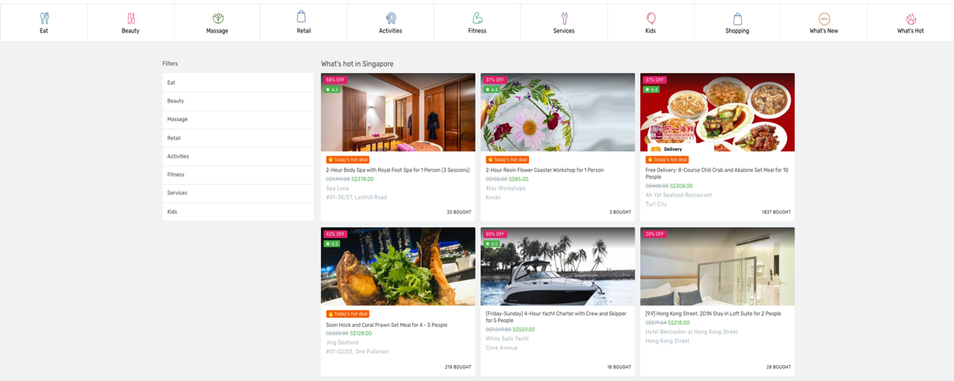
Task: Open the Hong Kong Street Loft Suite deal
Action: click(x=713, y=314)
